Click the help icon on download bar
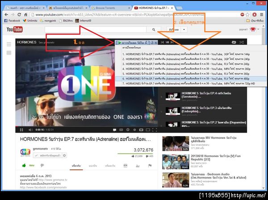This screenshot has width=268, height=200. 152,42
